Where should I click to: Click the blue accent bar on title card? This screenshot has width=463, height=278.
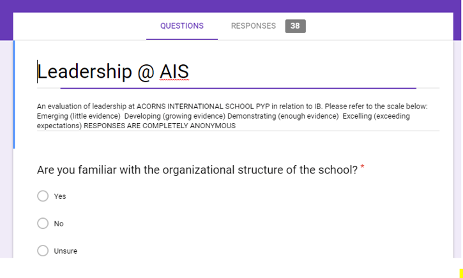pos(14,94)
